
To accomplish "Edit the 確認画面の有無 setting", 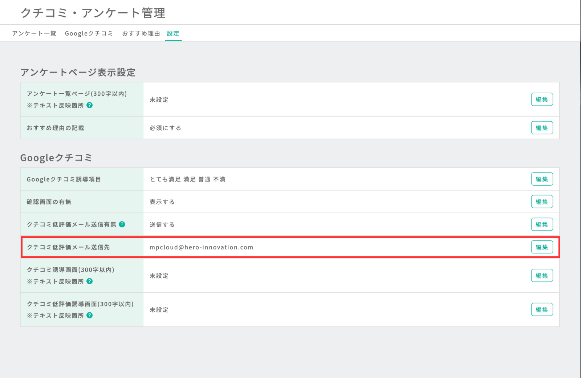I will 542,202.
